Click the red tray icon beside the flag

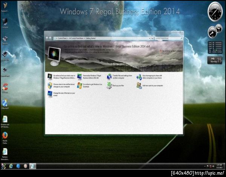click(211, 166)
